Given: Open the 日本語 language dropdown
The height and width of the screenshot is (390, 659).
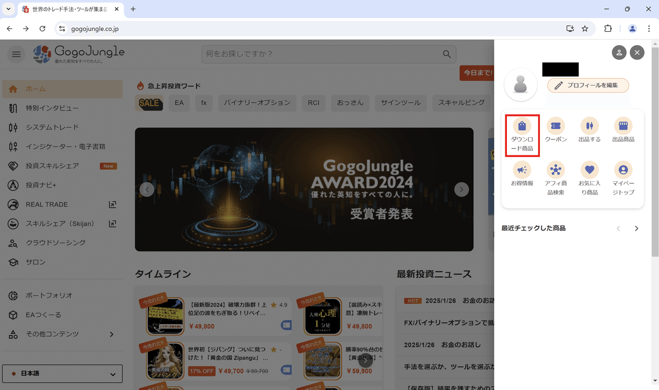Looking at the screenshot, I should click(x=63, y=374).
